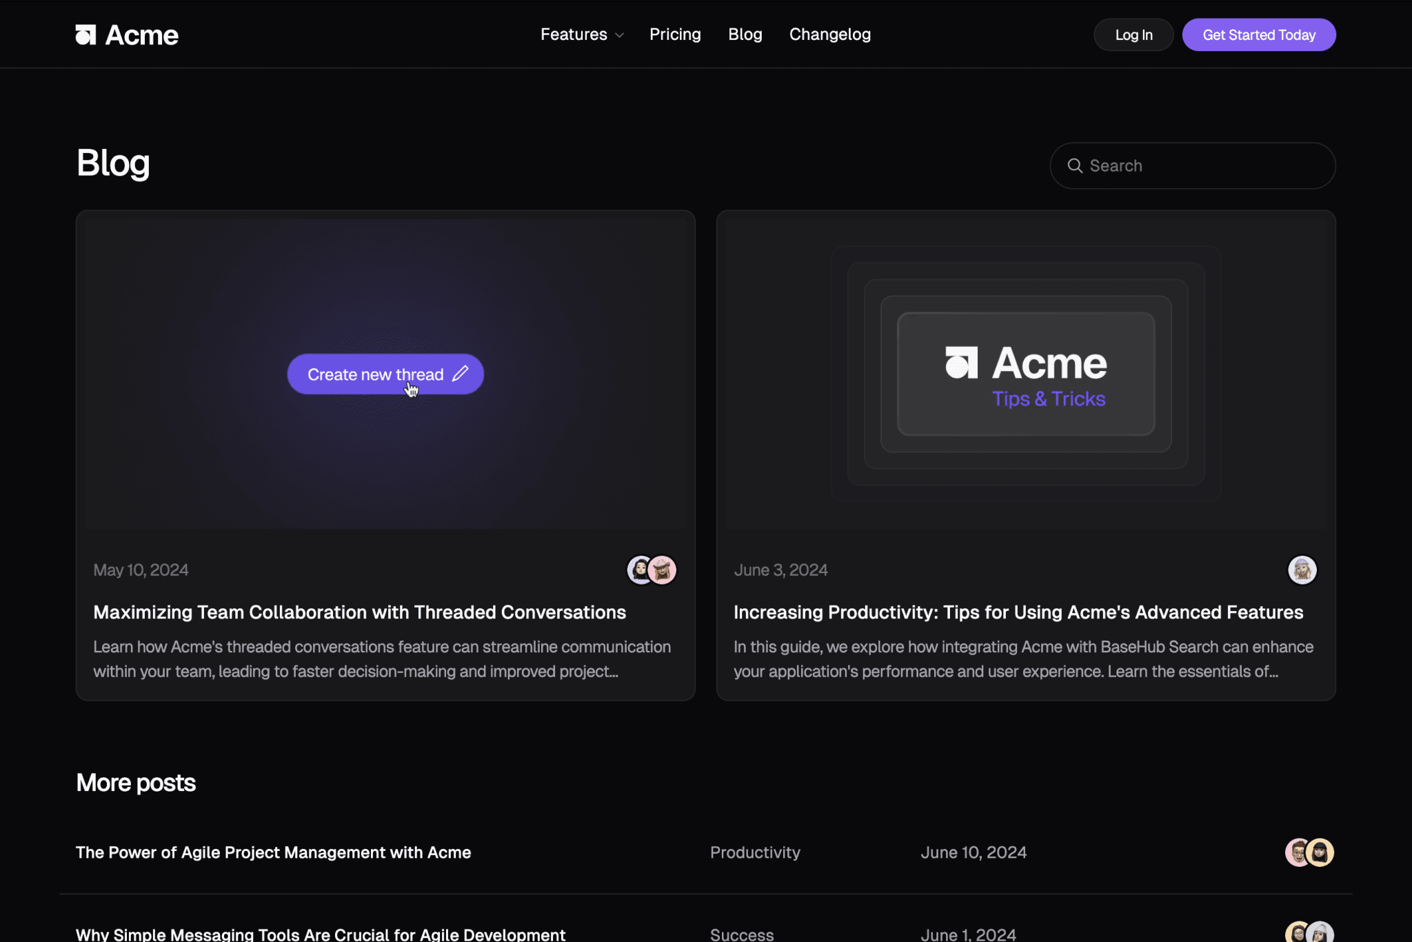
Task: Click Get Started Today button
Action: 1258,34
